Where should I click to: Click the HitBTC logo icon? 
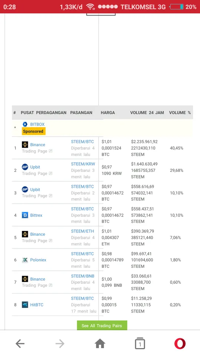point(25,305)
